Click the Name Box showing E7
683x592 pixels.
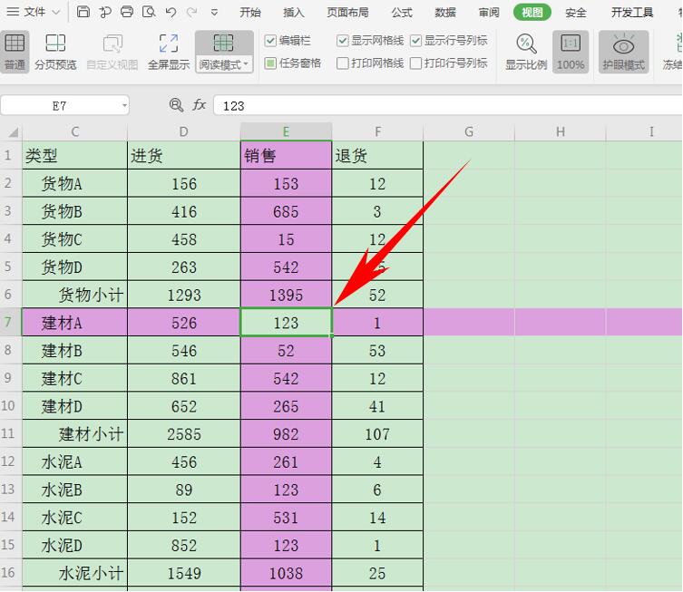click(x=65, y=105)
